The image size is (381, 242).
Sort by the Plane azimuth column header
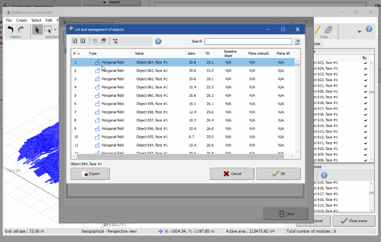coord(260,53)
